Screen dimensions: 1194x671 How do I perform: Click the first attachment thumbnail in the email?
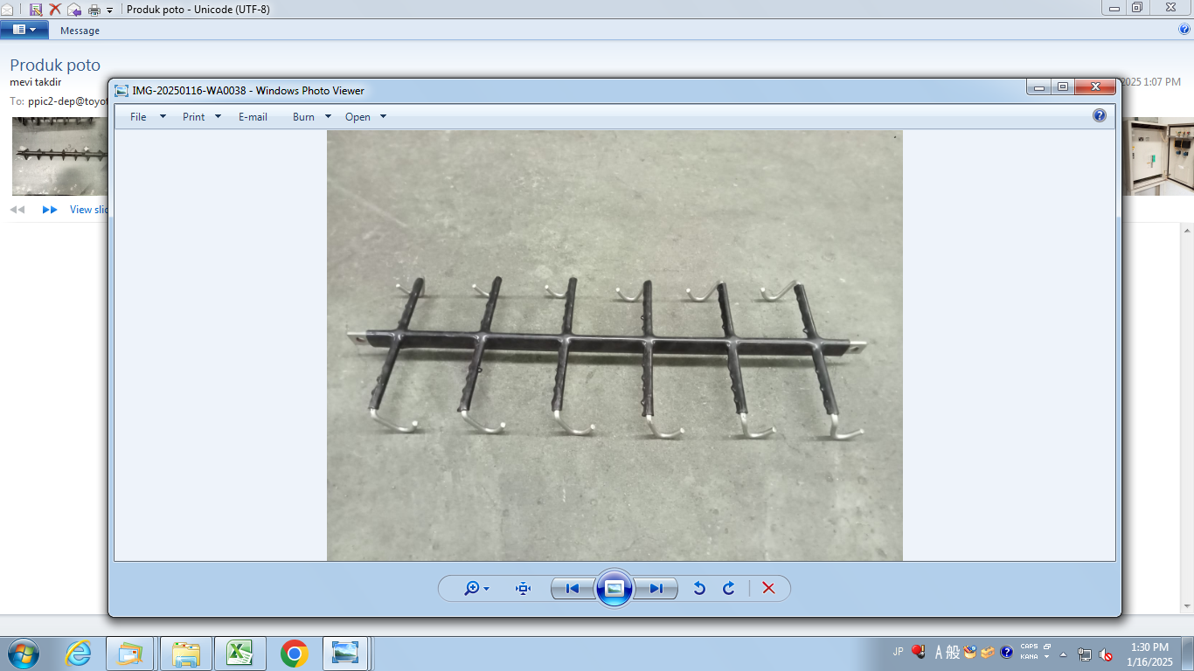click(59, 156)
